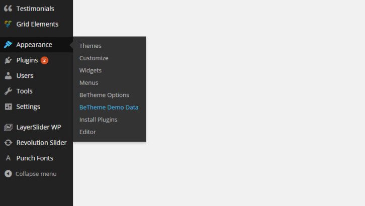
Task: Go to Menus under Appearance
Action: (88, 83)
